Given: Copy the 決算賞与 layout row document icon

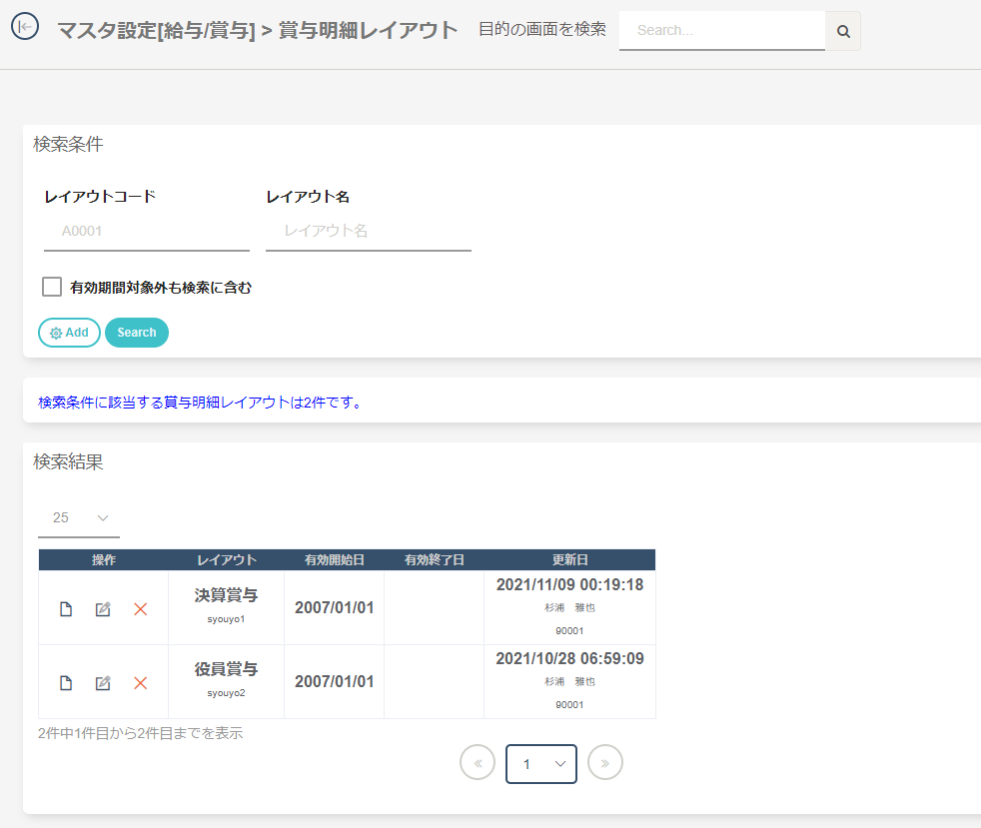Looking at the screenshot, I should 66,609.
